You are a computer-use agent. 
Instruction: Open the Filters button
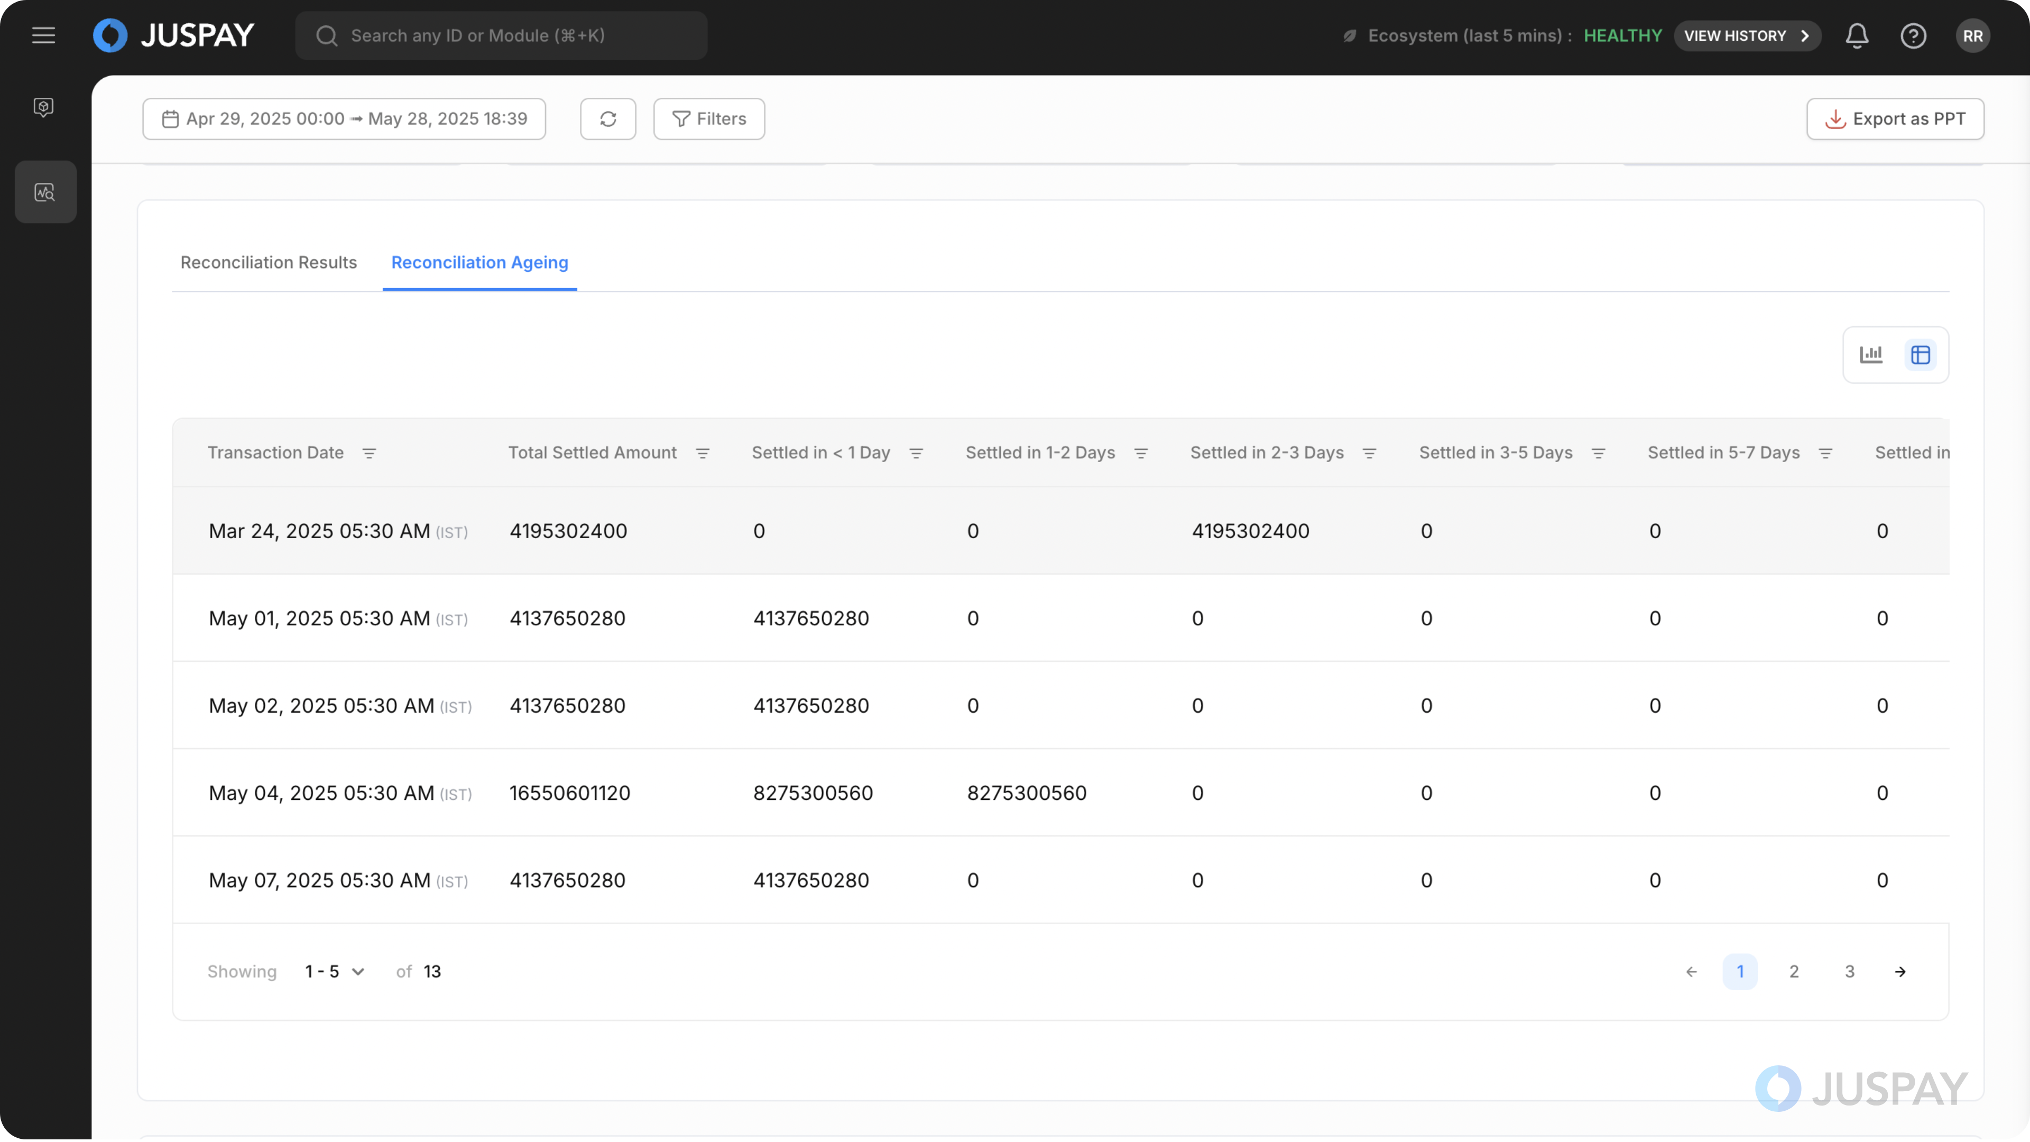708,119
